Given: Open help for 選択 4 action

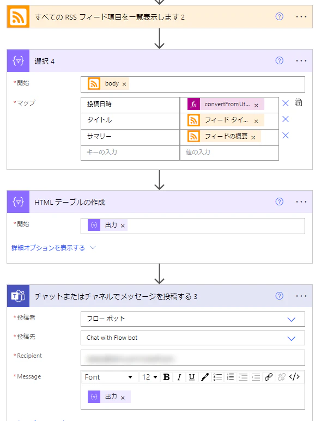Looking at the screenshot, I should [x=279, y=60].
